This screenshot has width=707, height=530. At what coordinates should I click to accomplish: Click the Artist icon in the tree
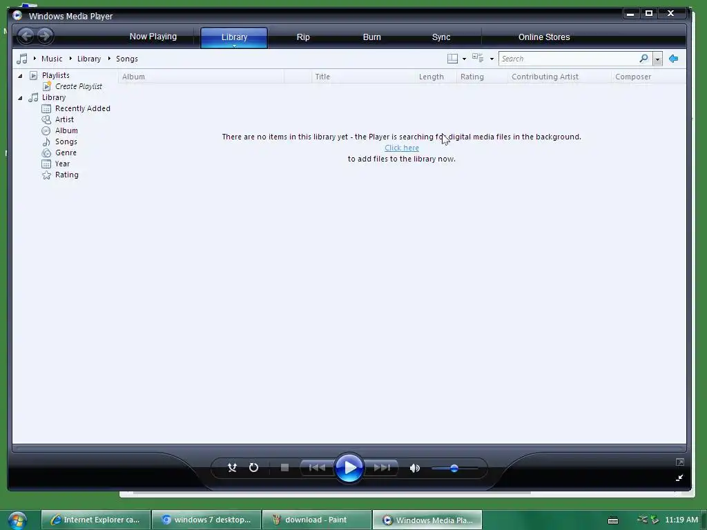[46, 119]
